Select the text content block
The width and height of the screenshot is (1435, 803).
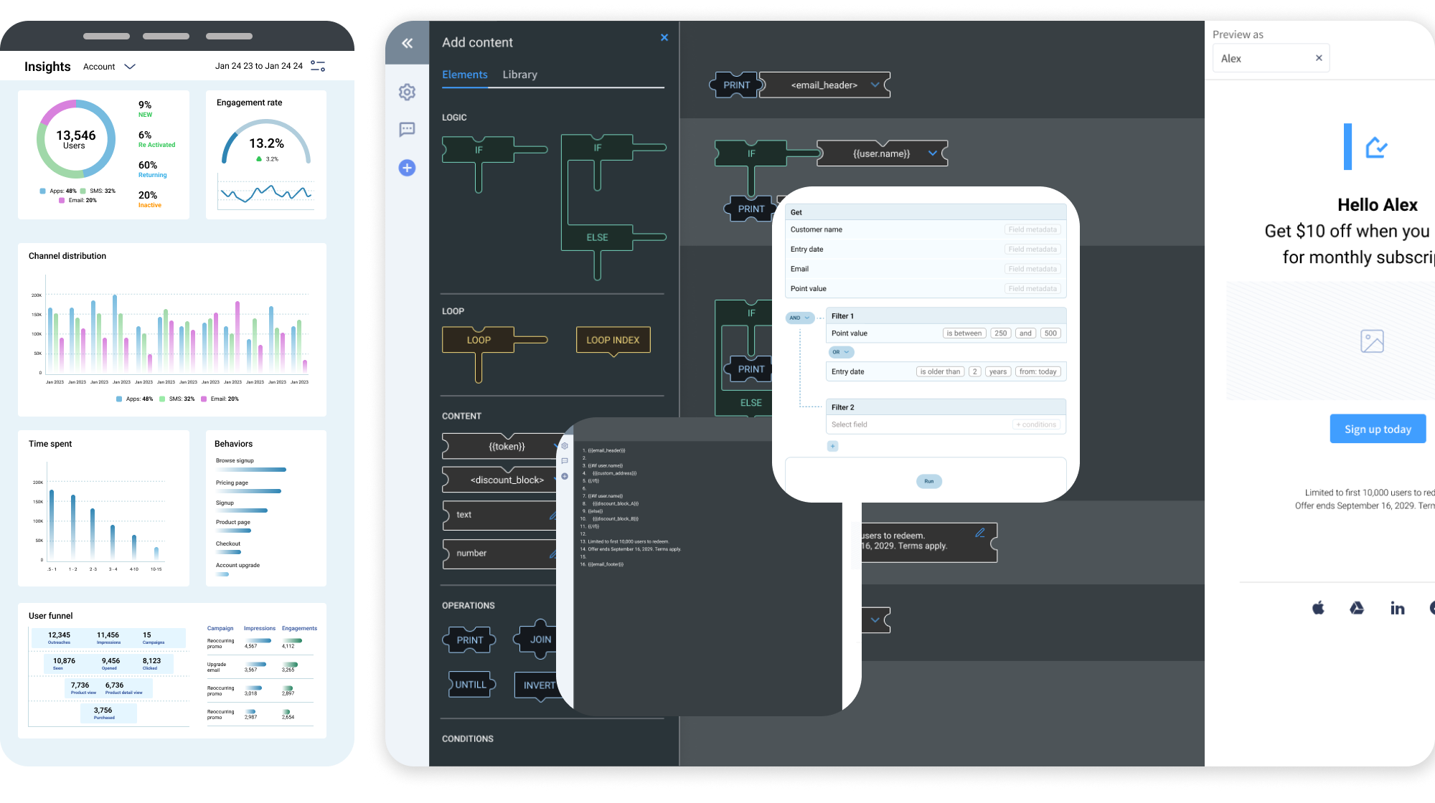click(x=501, y=515)
